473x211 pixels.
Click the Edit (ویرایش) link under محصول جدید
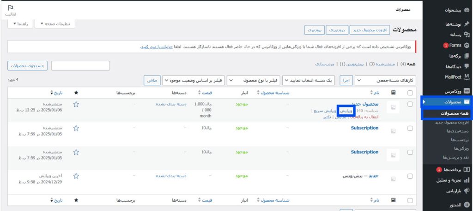(346, 111)
